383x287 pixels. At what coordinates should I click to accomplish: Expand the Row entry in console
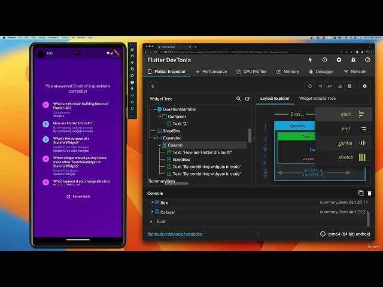tap(152, 202)
